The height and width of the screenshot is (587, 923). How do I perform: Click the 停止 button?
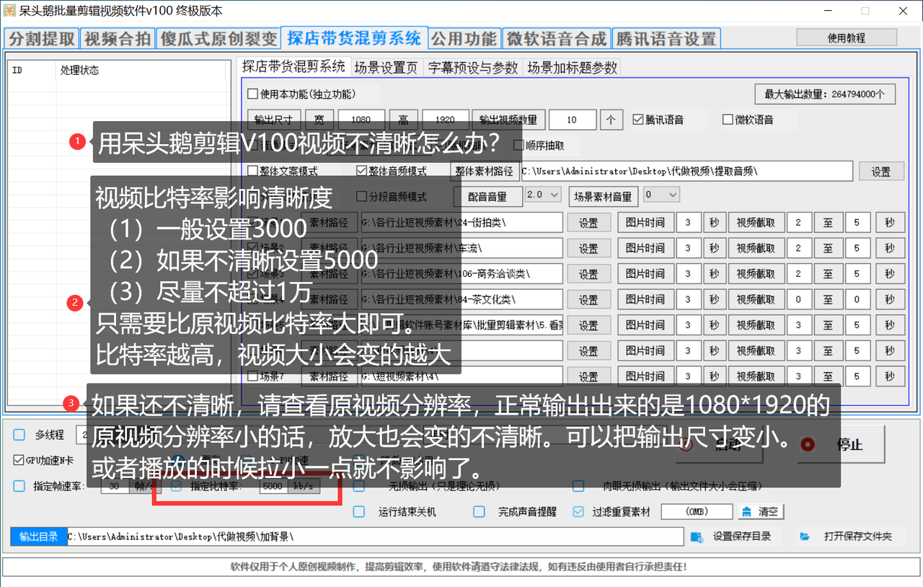[x=839, y=444]
